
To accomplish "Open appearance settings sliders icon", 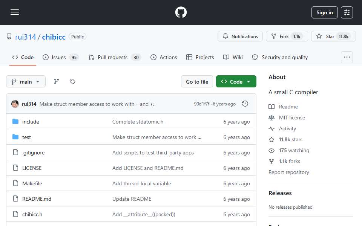I will pyautogui.click(x=347, y=12).
